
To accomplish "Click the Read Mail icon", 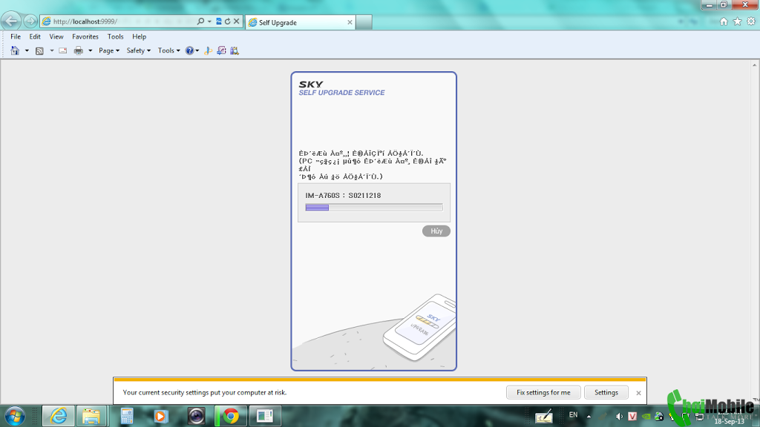I will point(63,50).
